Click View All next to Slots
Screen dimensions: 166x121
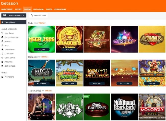tap(42, 23)
